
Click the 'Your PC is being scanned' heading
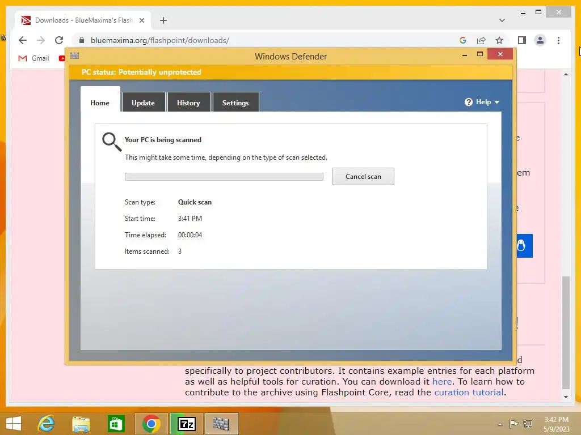coord(163,140)
